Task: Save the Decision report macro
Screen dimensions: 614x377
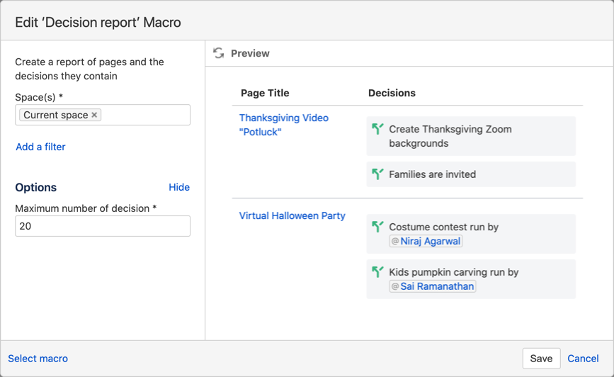Action: click(541, 359)
